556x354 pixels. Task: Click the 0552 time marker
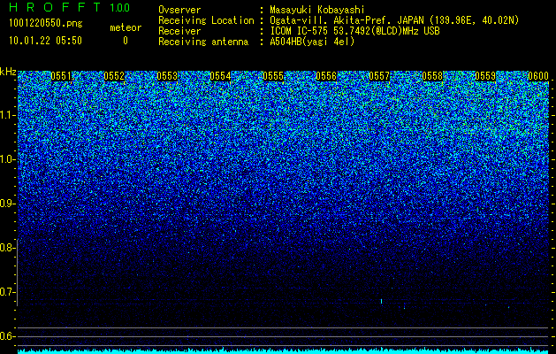(x=114, y=76)
